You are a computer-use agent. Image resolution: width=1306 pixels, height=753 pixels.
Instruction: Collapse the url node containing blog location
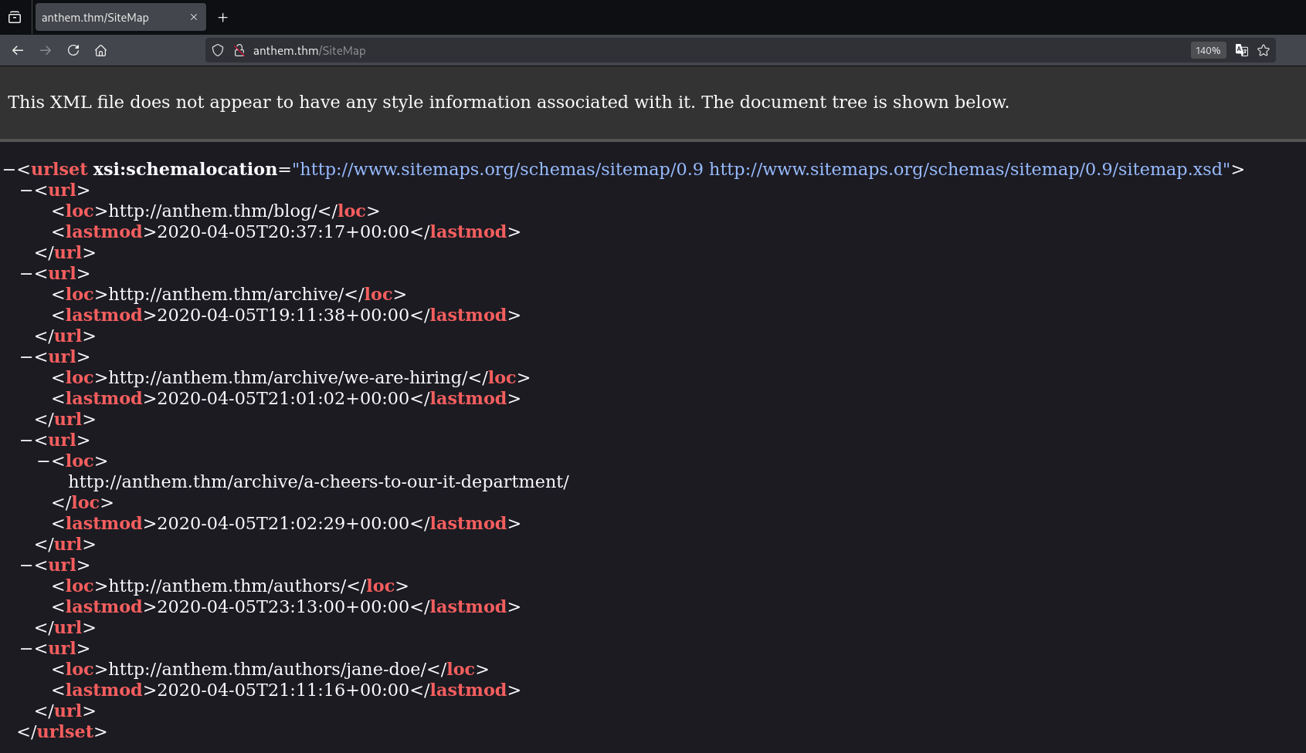(26, 191)
